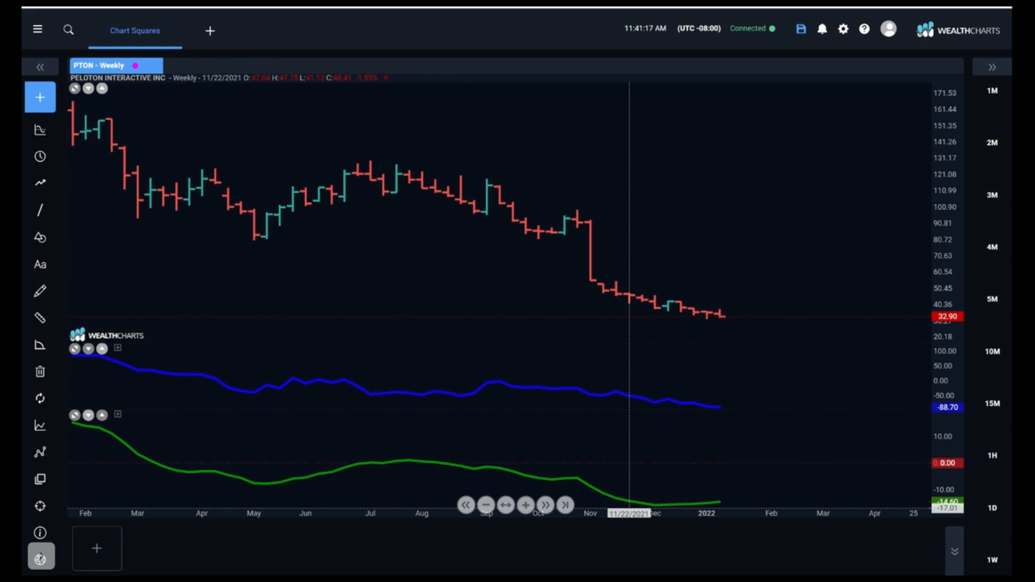The height and width of the screenshot is (582, 1035).
Task: Click the blue save disk icon
Action: point(801,29)
